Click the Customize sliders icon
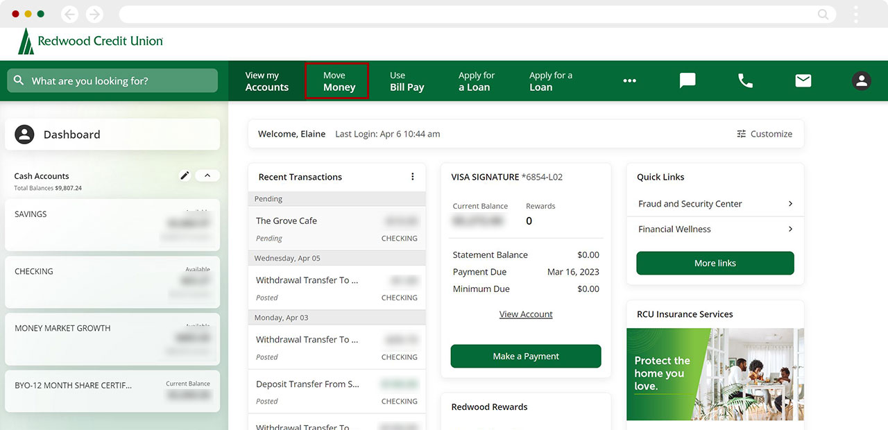Viewport: 888px width, 430px height. (x=742, y=134)
